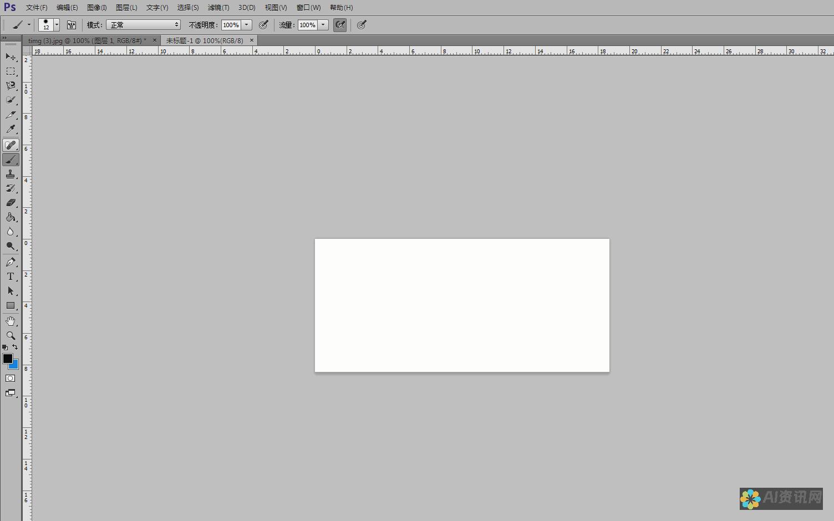
Task: Toggle the Brush panel button
Action: 72,25
